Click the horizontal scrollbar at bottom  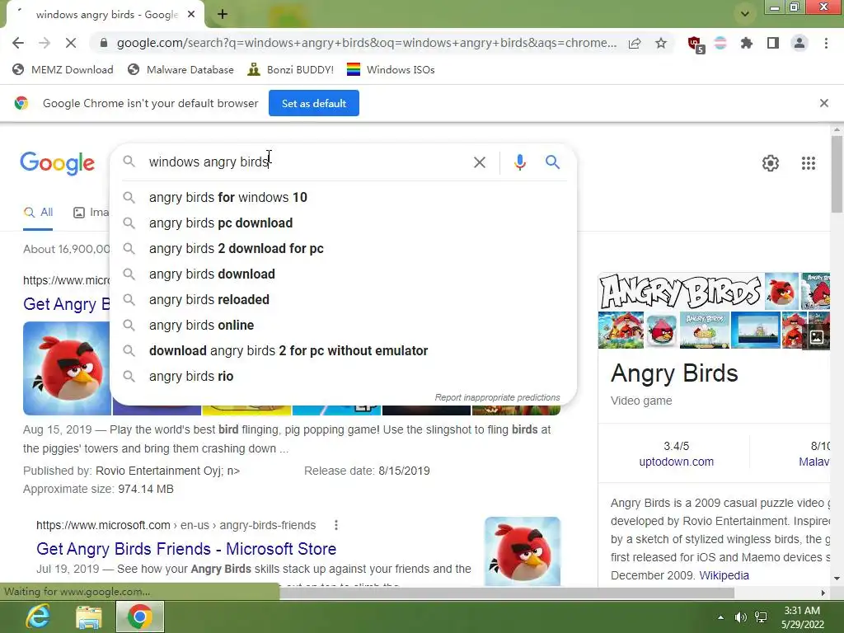point(506,593)
